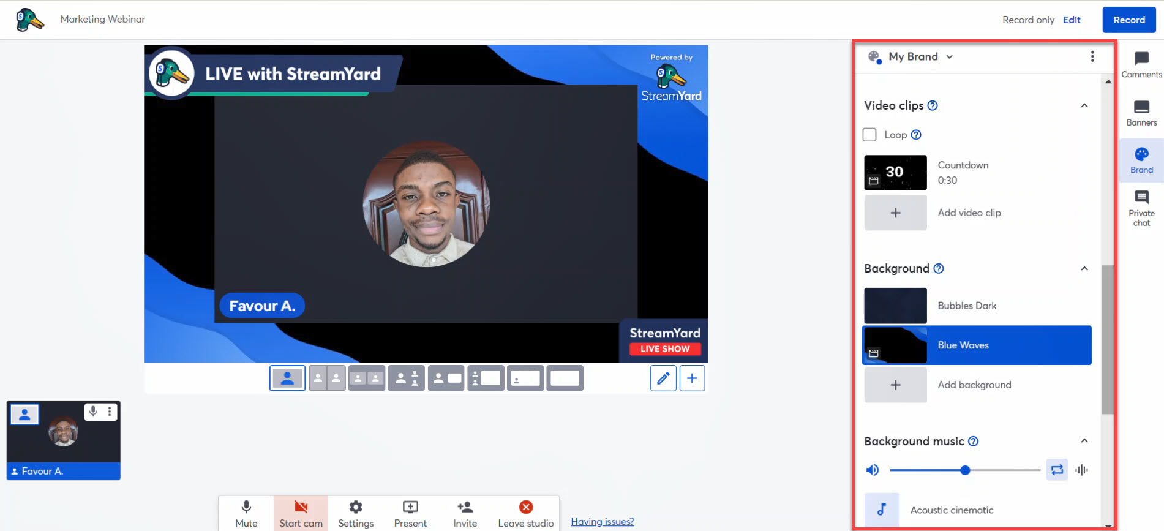Image resolution: width=1164 pixels, height=531 pixels.
Task: Click the brand panel scrollbar
Action: click(1108, 340)
